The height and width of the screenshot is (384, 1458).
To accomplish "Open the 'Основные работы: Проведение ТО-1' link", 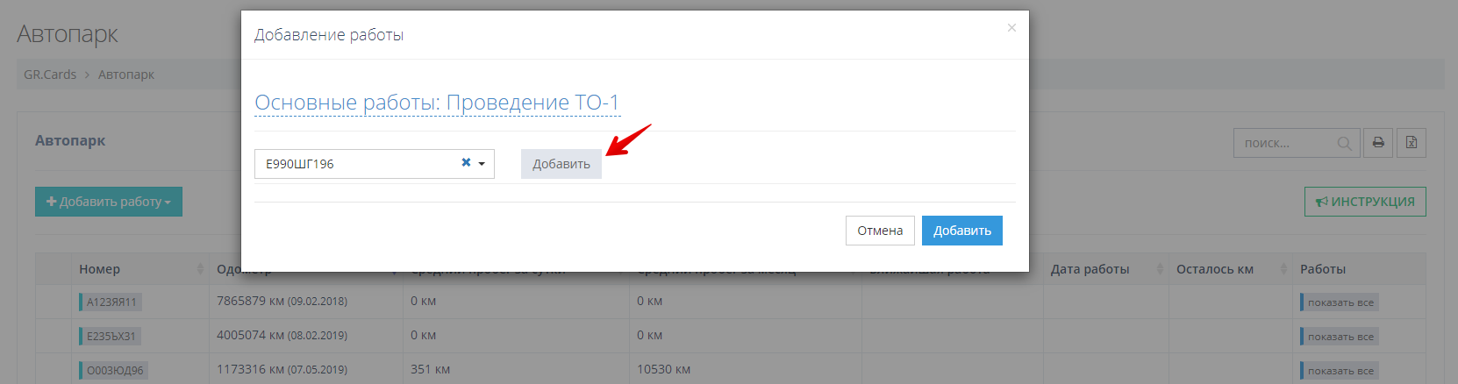I will [x=437, y=103].
